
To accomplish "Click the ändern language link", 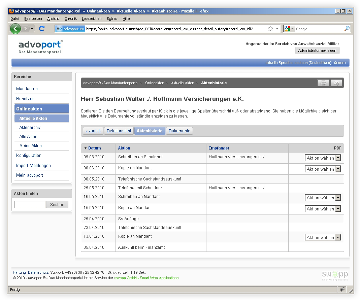I will click(340, 63).
